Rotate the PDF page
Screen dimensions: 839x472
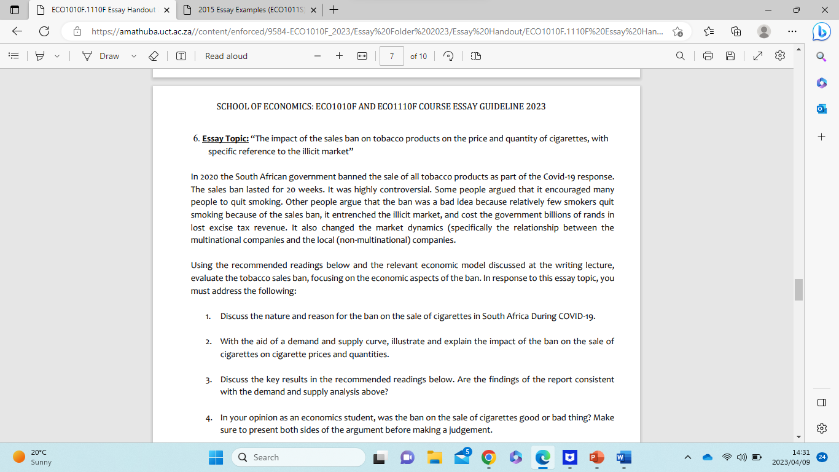(x=449, y=56)
